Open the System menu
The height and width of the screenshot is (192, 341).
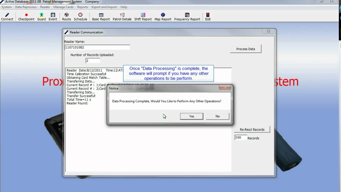point(7,7)
